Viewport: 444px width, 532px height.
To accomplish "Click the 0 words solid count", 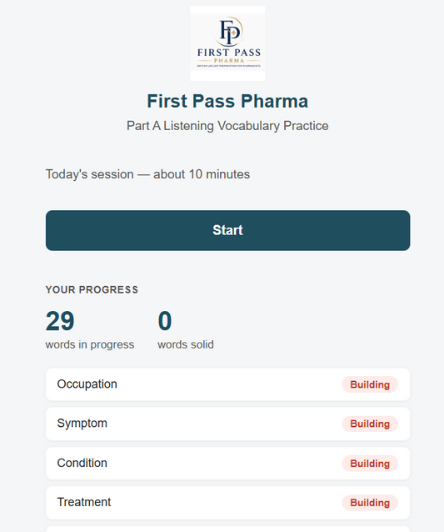I will click(165, 321).
